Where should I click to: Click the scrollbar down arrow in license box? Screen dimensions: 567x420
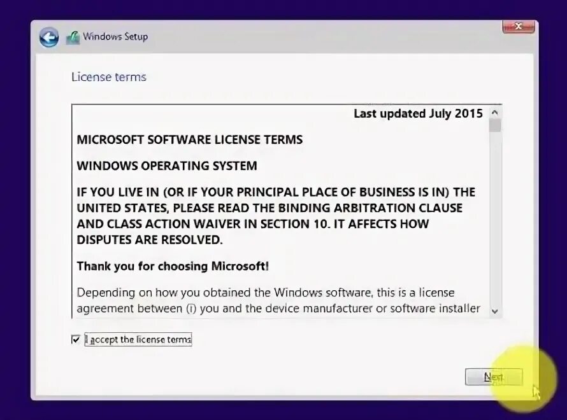495,311
